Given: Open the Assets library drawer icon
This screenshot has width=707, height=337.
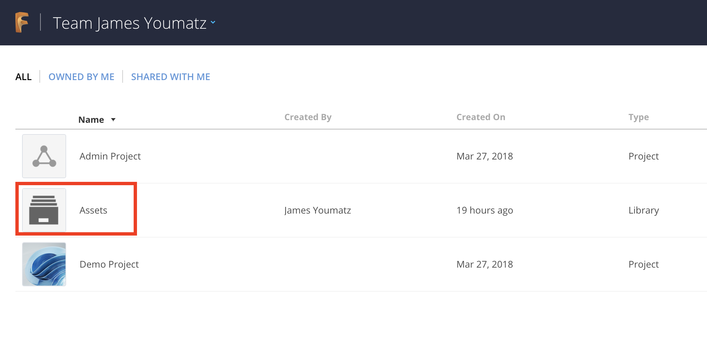Looking at the screenshot, I should pos(44,210).
